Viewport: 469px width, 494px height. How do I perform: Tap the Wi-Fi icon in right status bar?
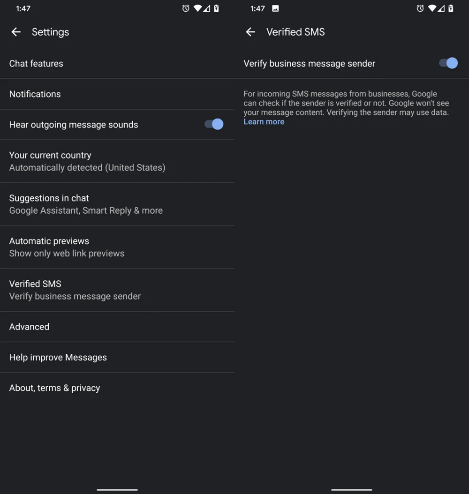click(432, 8)
